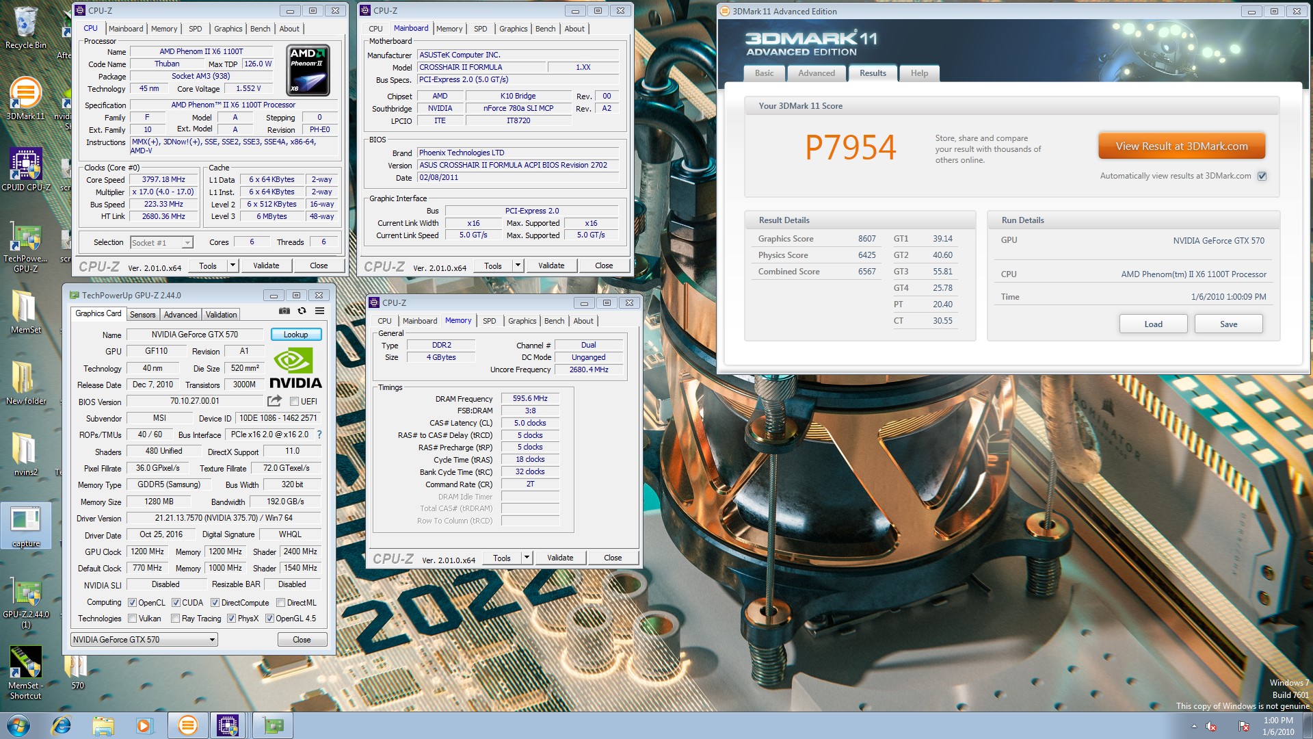
Task: Open the Basic tab in 3DMark 11
Action: (764, 73)
